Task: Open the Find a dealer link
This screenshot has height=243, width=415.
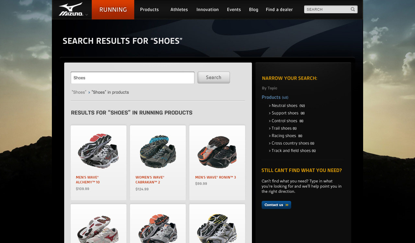Action: click(x=279, y=9)
